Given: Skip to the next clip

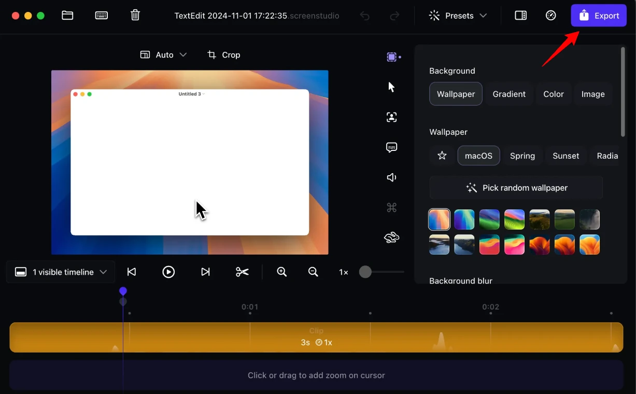Looking at the screenshot, I should (205, 272).
